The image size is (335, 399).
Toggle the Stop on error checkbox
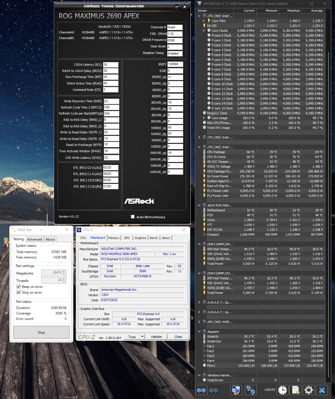pos(19,292)
